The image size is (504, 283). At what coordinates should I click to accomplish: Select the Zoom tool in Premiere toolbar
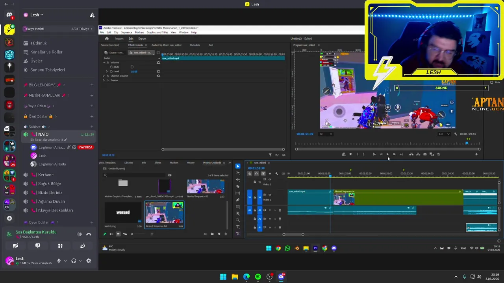(238, 220)
